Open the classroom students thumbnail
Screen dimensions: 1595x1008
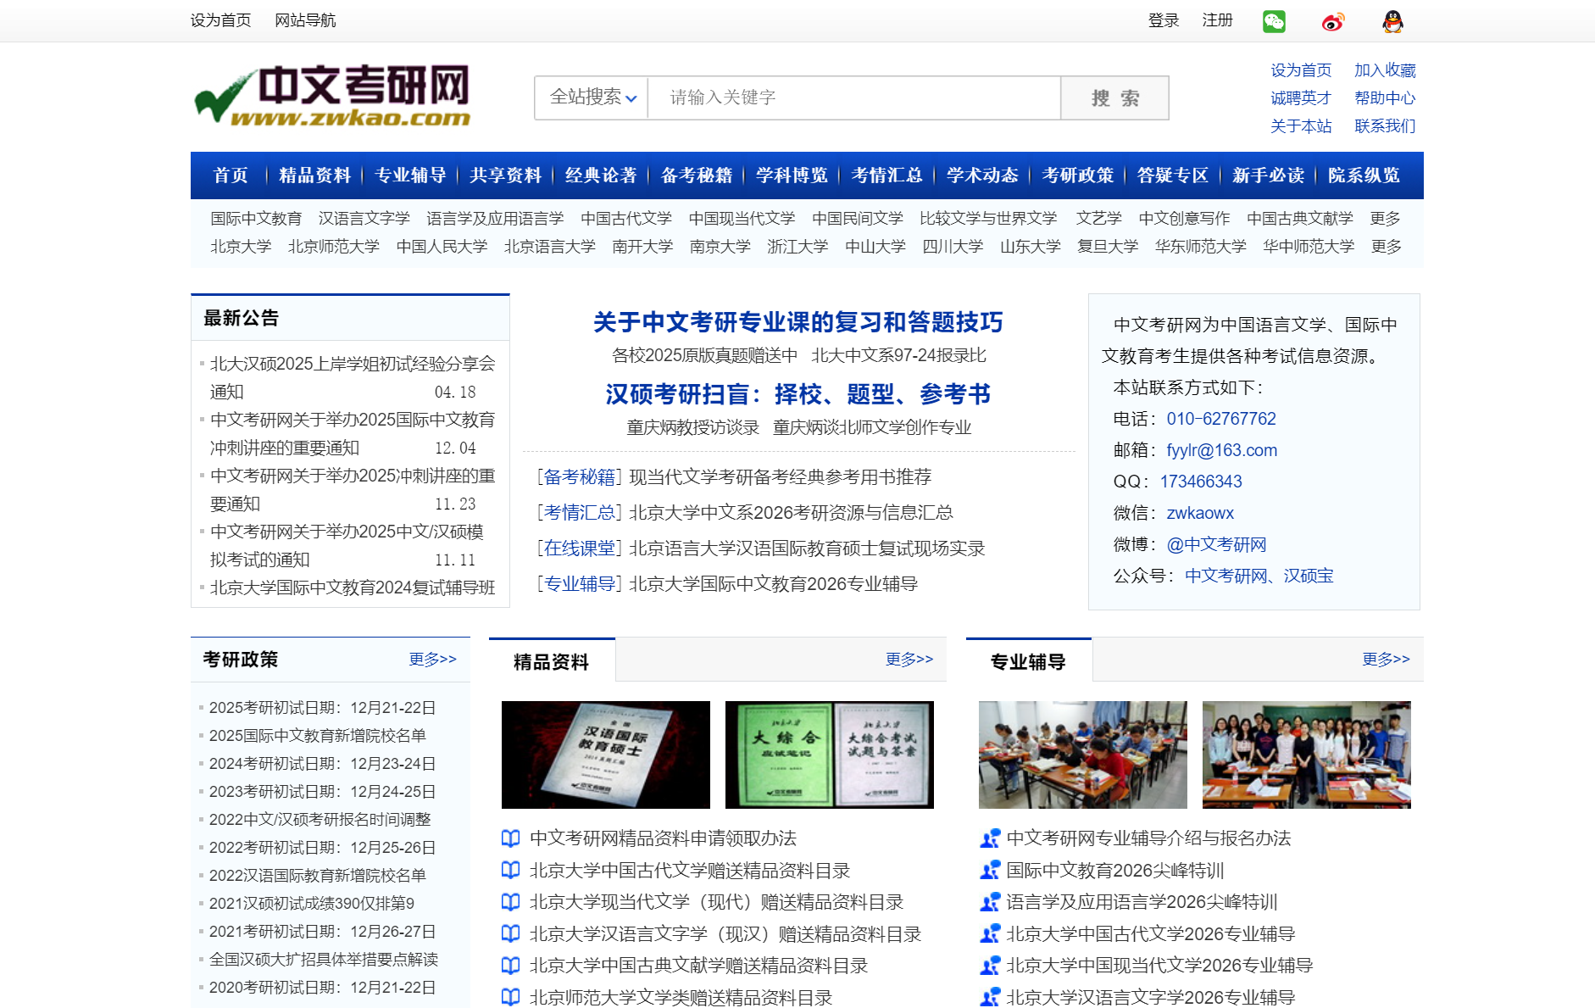click(x=1082, y=755)
